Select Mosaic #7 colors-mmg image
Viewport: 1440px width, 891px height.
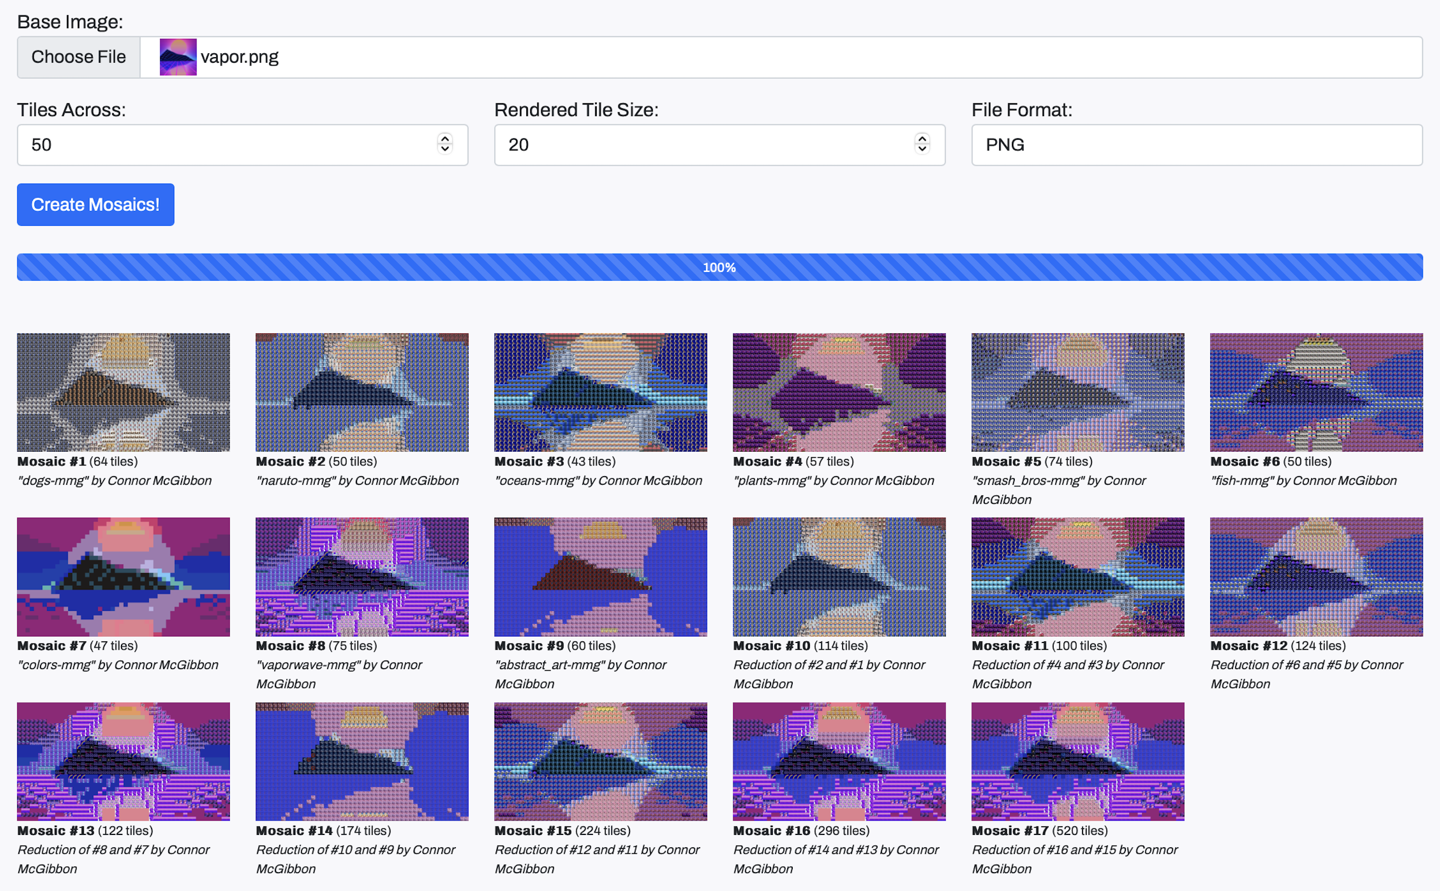123,577
